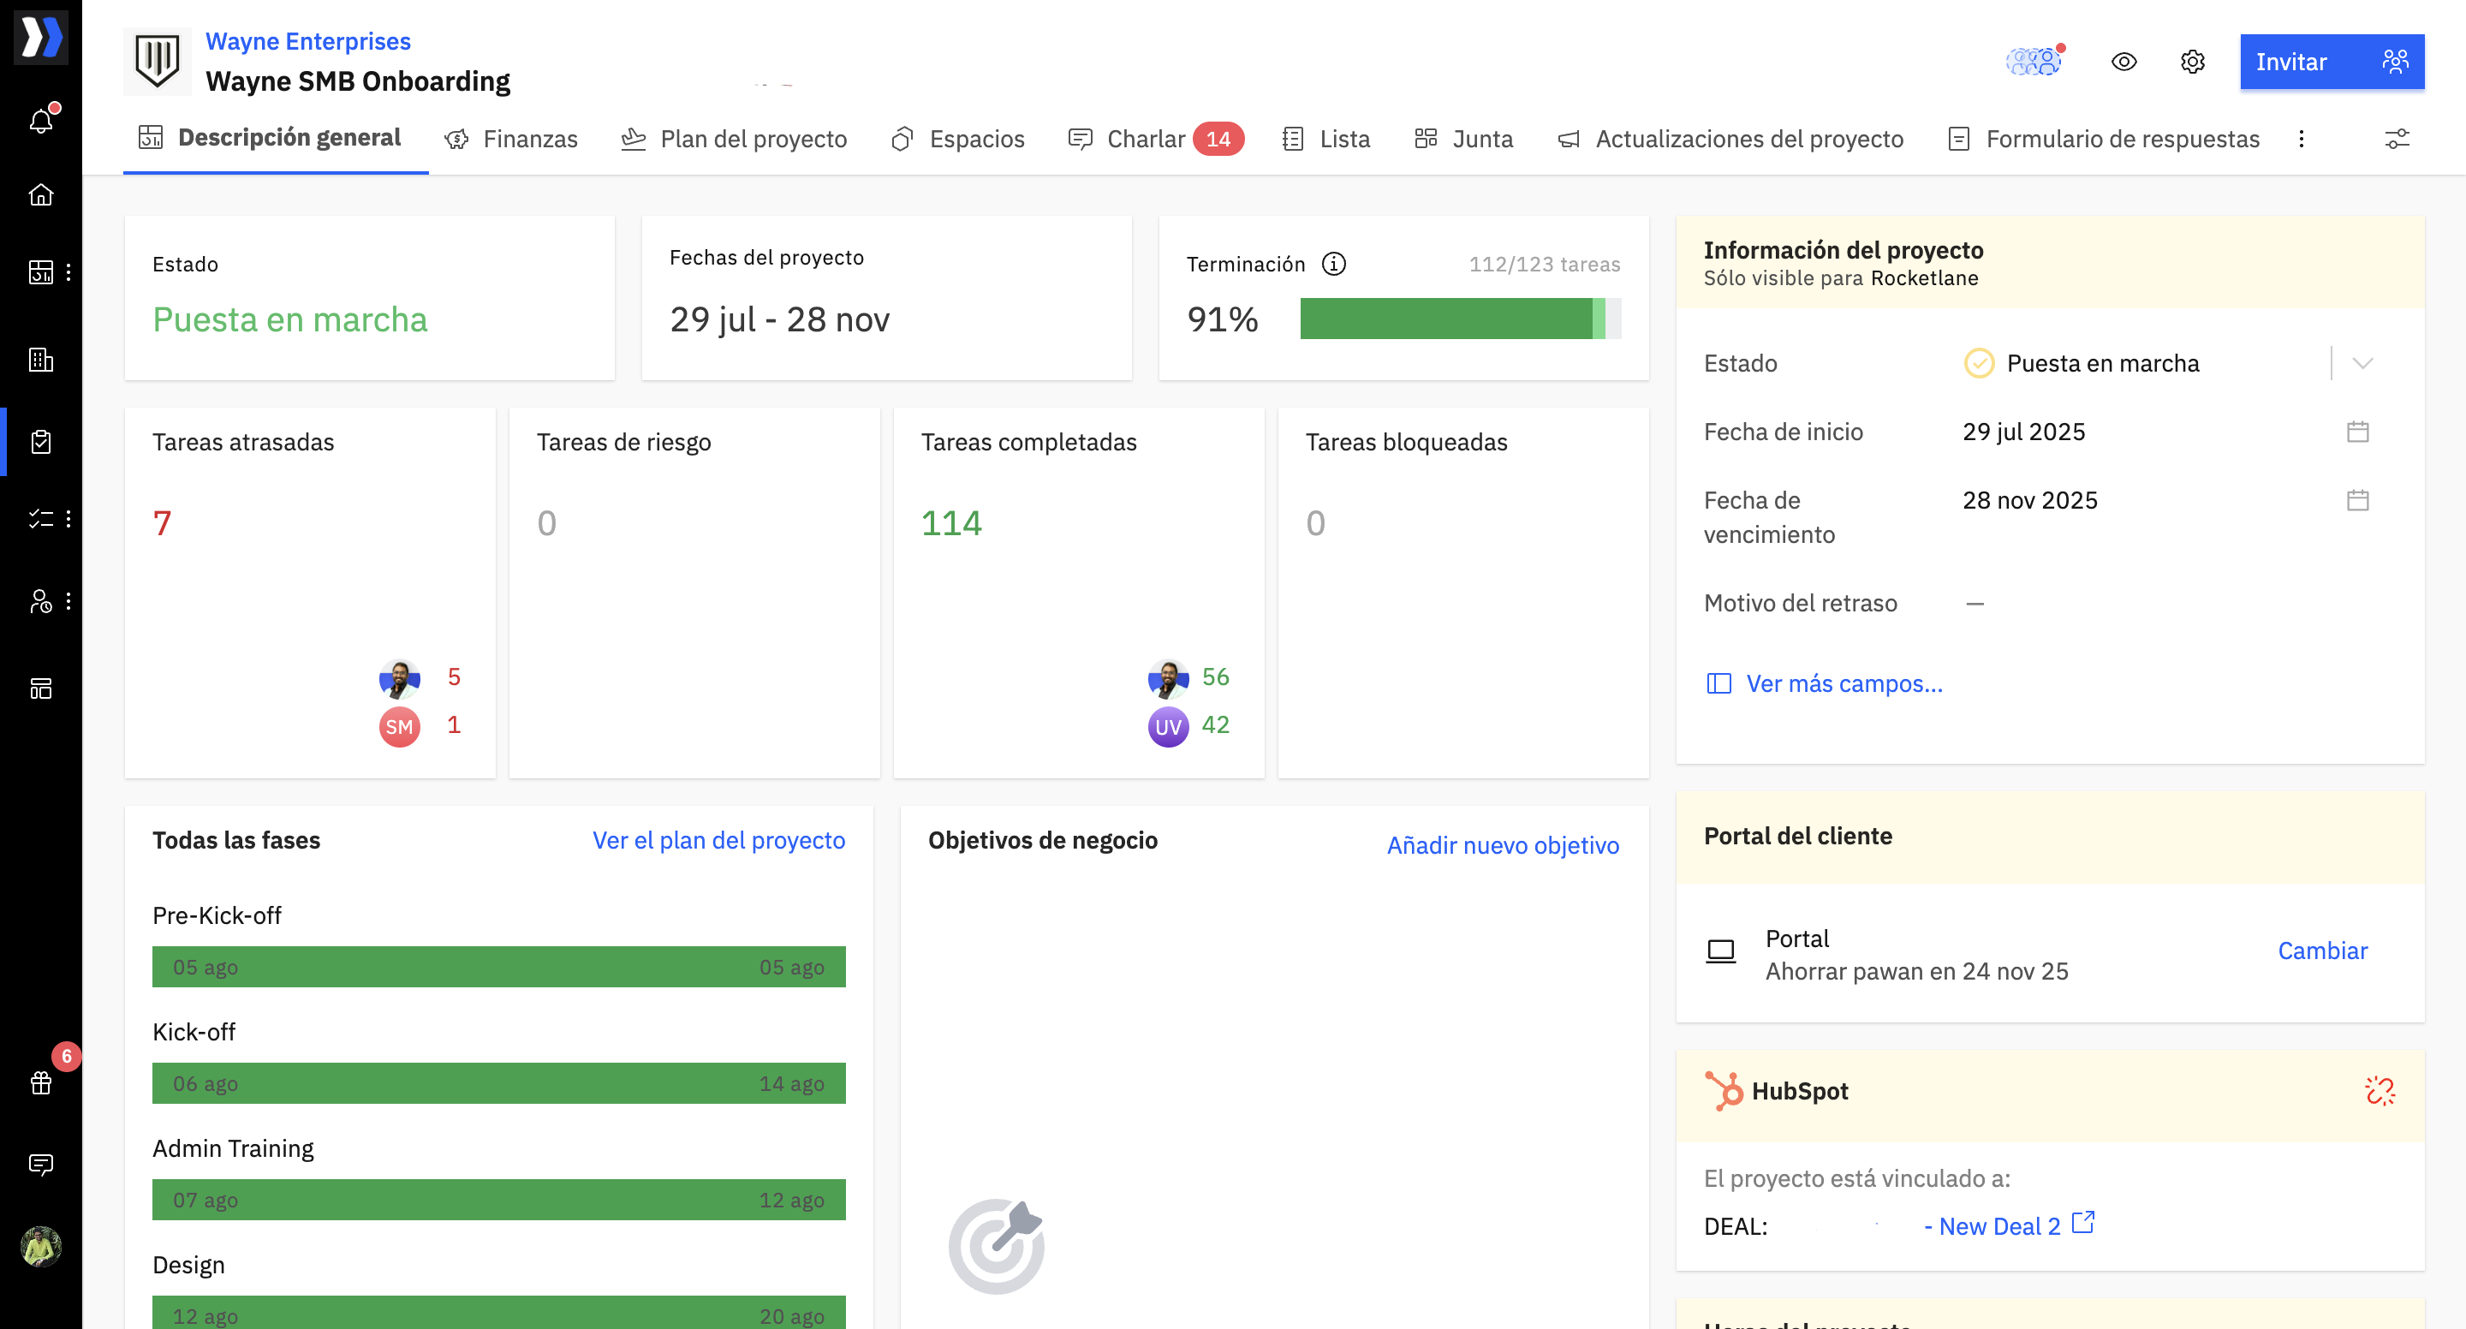
Task: Open the three-dot more tabs menu
Action: [2302, 139]
